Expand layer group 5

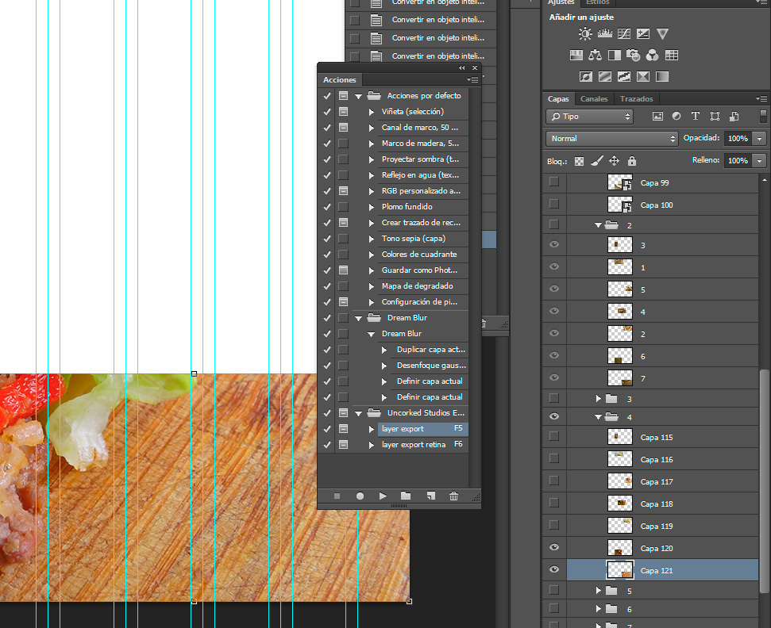click(599, 591)
